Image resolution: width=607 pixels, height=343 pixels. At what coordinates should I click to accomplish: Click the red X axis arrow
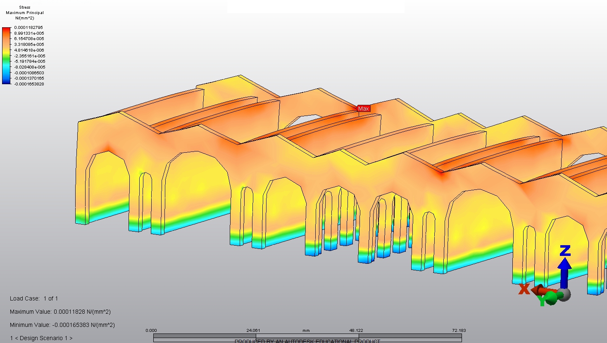(539, 291)
